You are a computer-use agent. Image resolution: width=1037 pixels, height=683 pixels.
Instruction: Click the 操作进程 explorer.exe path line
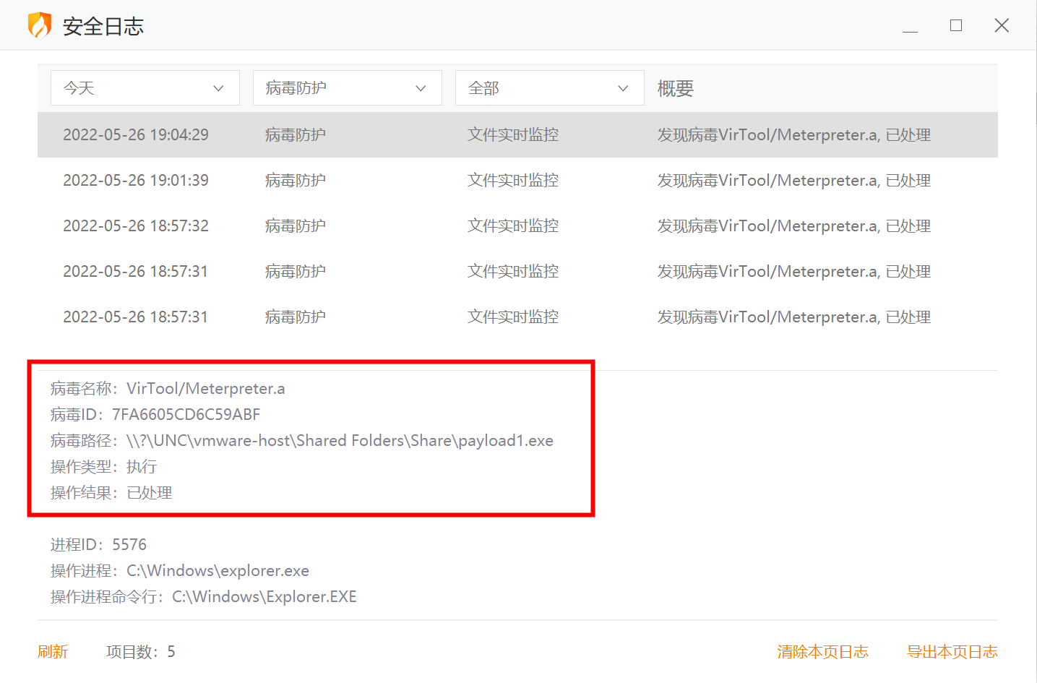tap(218, 571)
